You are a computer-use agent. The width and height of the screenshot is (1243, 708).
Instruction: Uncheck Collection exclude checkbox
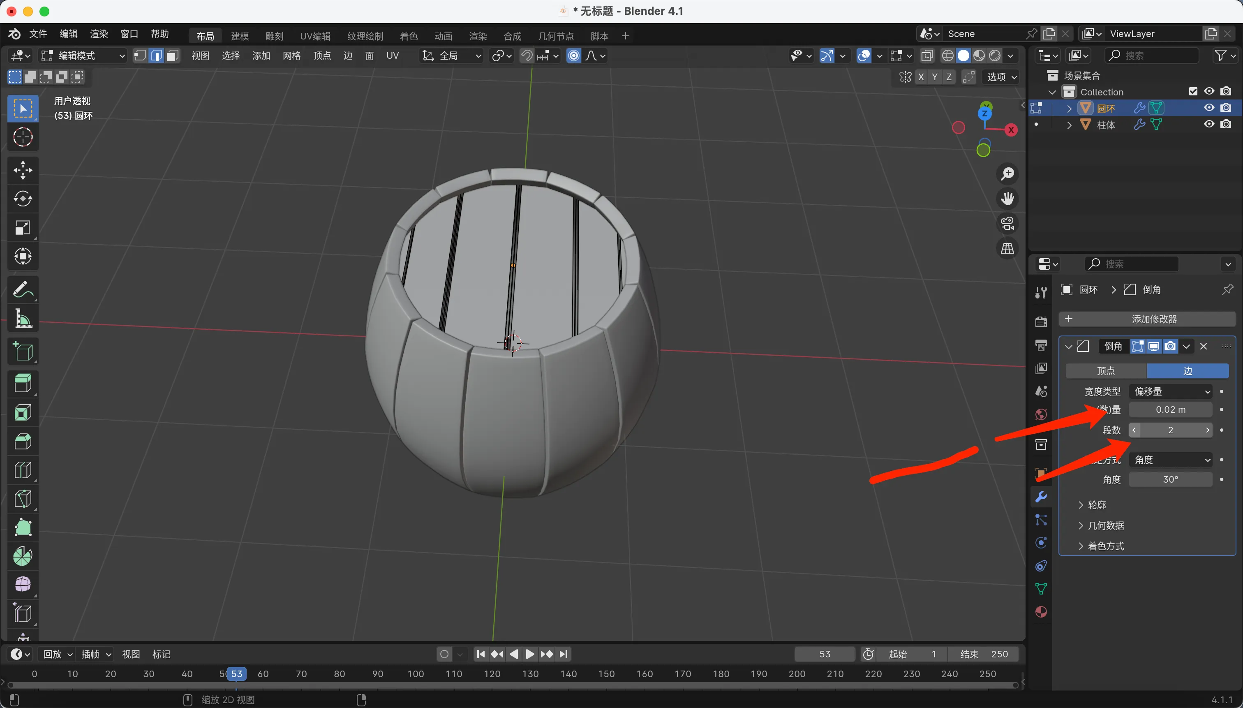point(1193,91)
